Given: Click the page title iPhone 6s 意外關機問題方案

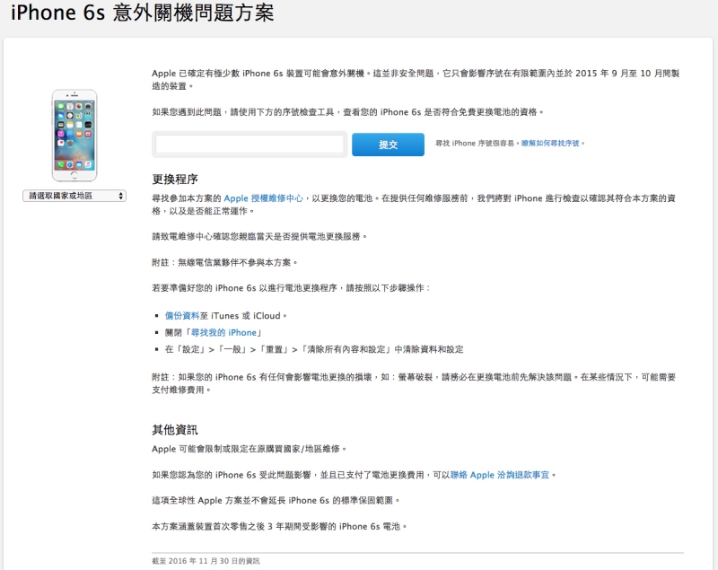Looking at the screenshot, I should pos(143,13).
